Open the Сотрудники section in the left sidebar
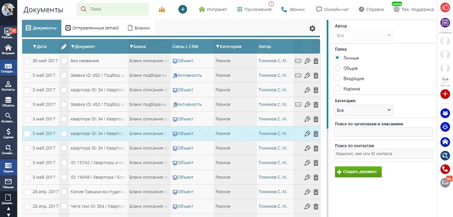This screenshot has width=453, height=217. coord(8,68)
